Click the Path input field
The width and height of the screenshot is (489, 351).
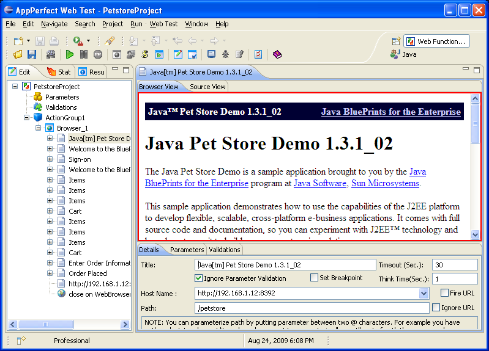coord(312,308)
